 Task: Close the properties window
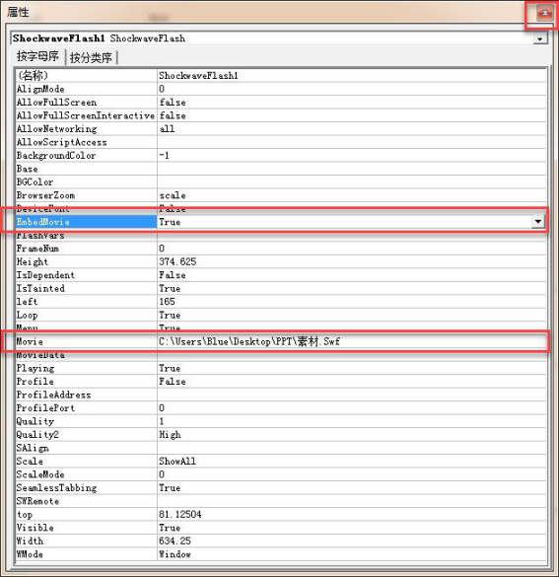545,13
